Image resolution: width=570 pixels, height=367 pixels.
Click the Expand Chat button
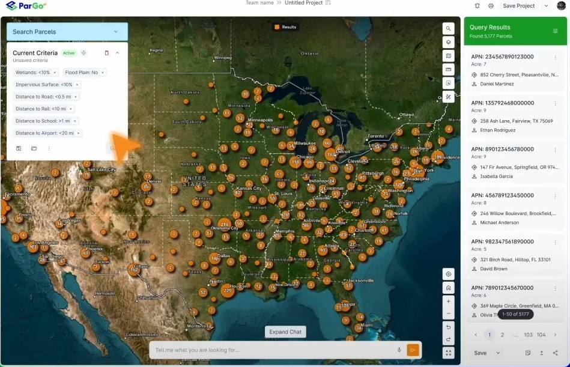tap(286, 332)
